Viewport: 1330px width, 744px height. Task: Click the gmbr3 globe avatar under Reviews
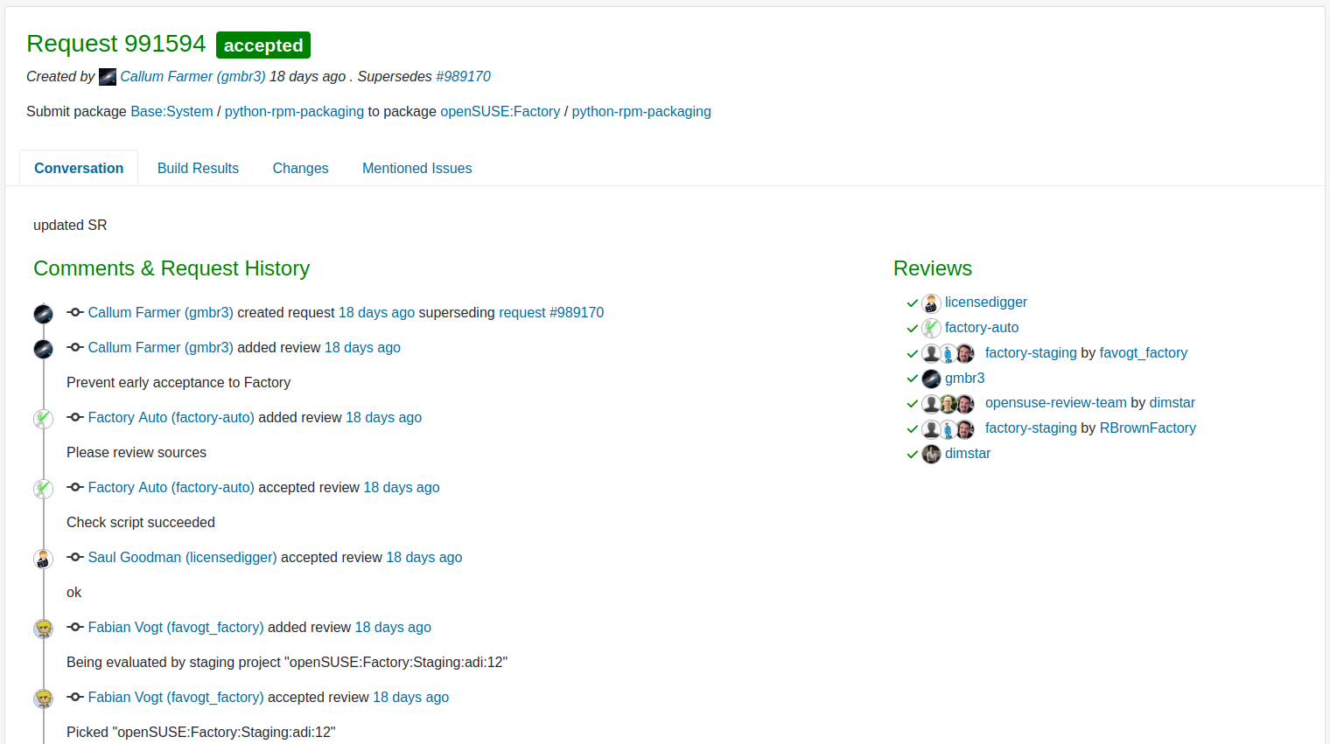pos(930,379)
